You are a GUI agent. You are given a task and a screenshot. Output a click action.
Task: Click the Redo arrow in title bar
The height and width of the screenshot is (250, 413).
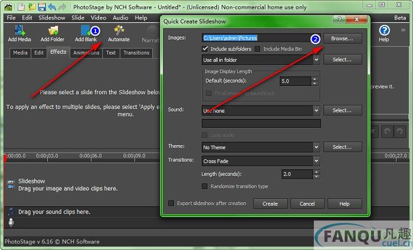pyautogui.click(x=62, y=7)
